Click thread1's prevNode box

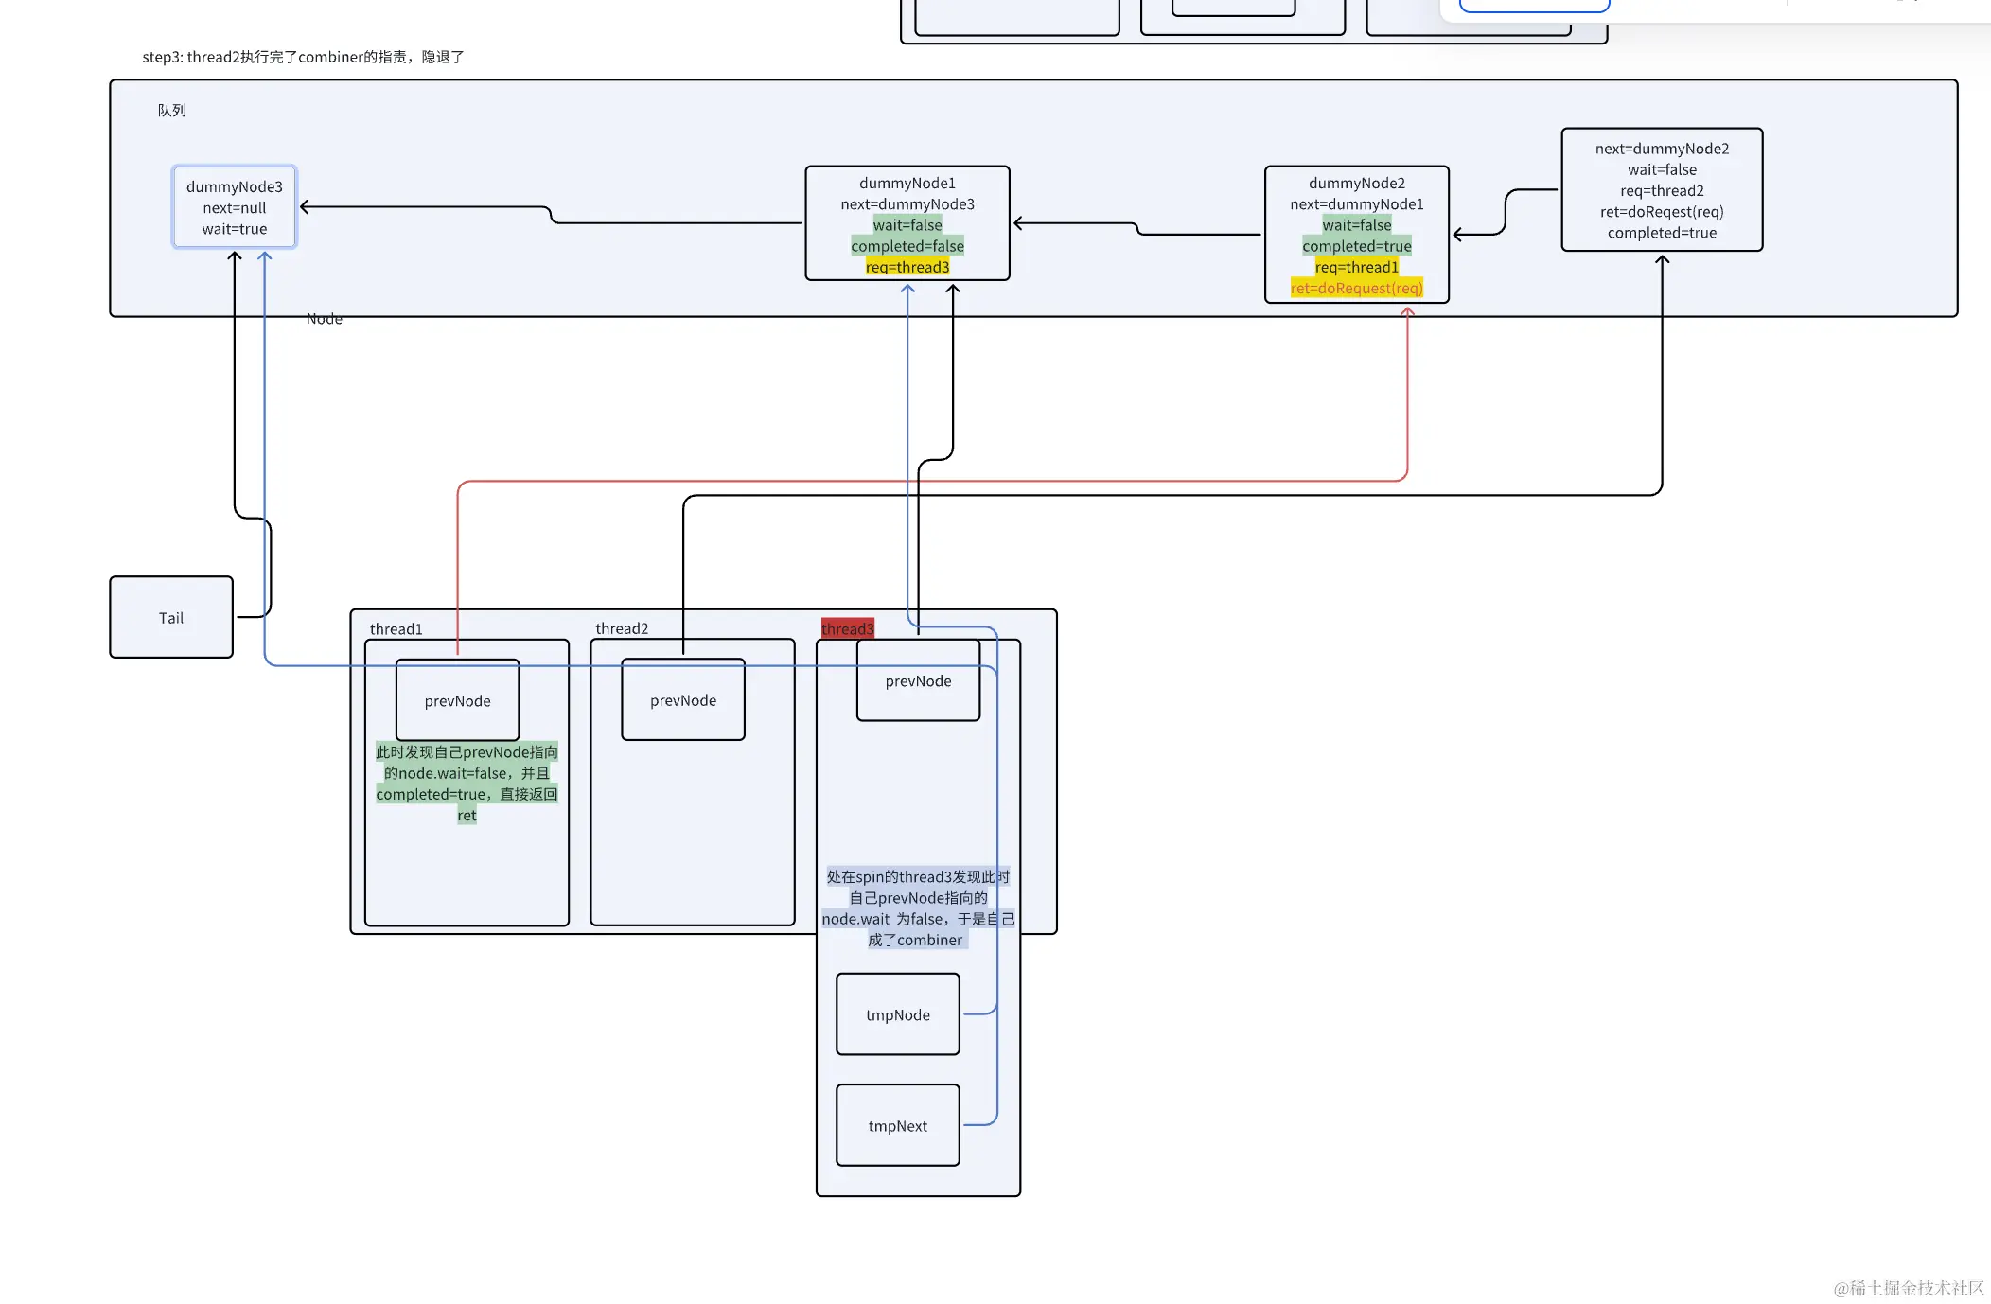click(457, 701)
